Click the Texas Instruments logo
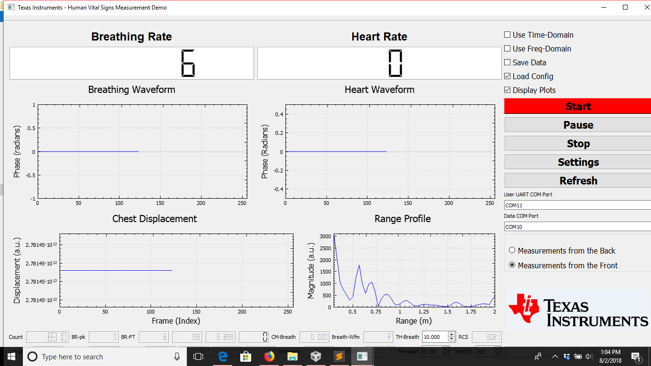The image size is (651, 366). (578, 310)
